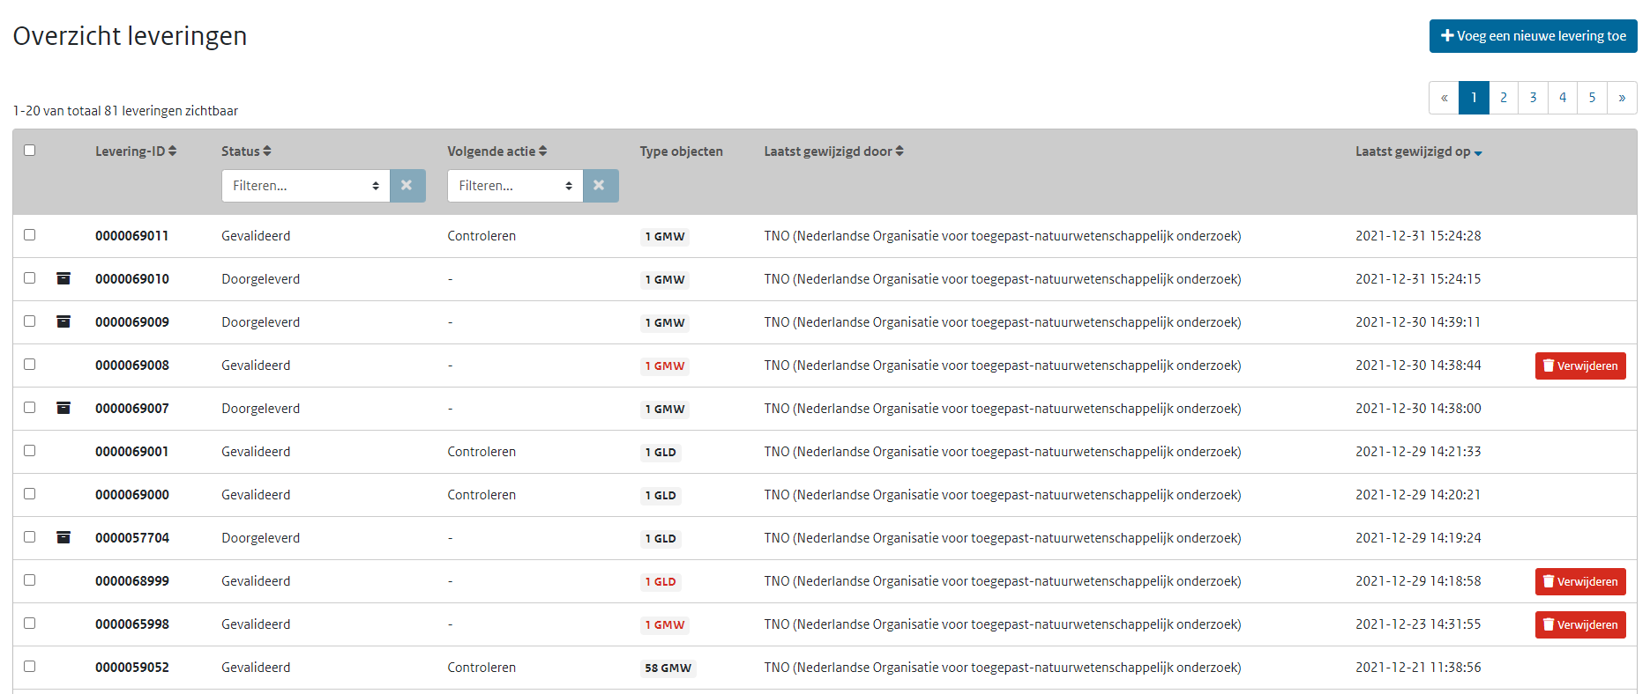Toggle sort order on Laatst gewijzigd op
This screenshot has width=1650, height=694.
pos(1477,152)
